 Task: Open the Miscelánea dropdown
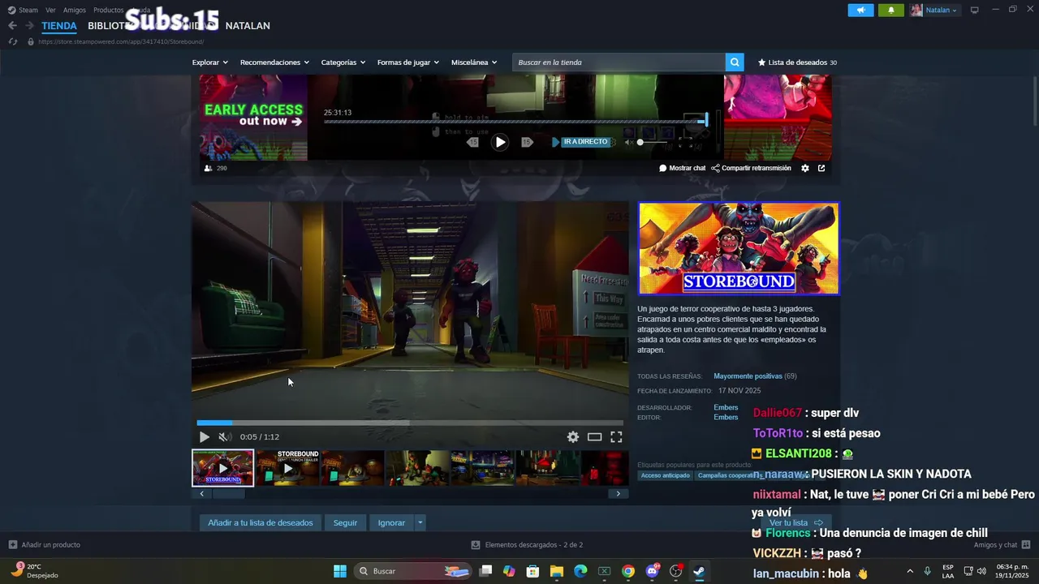pyautogui.click(x=474, y=62)
